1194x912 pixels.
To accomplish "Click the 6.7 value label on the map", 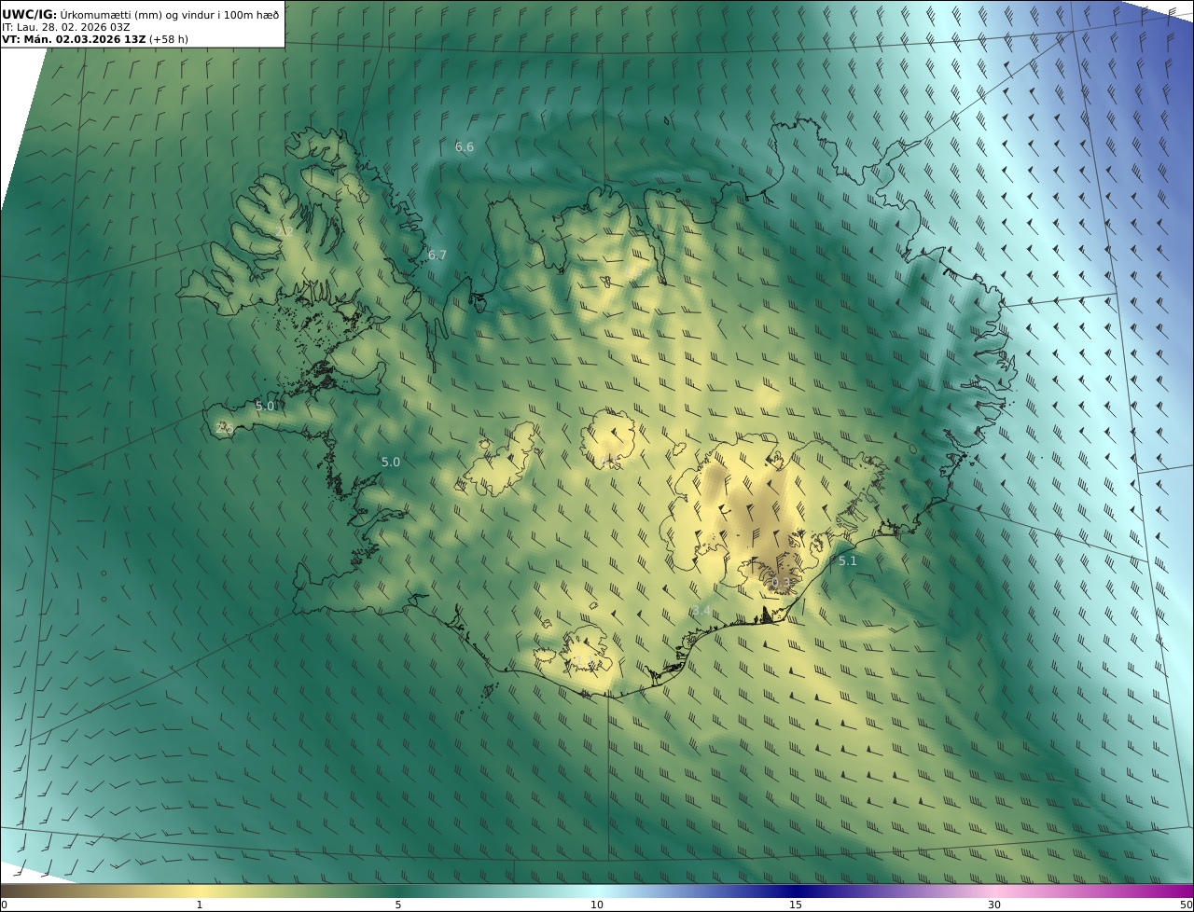I will coord(437,256).
